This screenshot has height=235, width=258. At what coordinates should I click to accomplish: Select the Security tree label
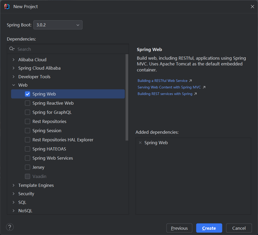click(26, 194)
